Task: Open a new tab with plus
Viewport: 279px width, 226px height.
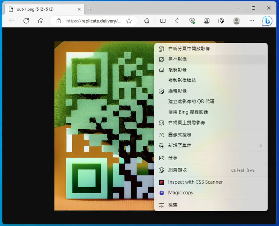Action: [x=90, y=9]
